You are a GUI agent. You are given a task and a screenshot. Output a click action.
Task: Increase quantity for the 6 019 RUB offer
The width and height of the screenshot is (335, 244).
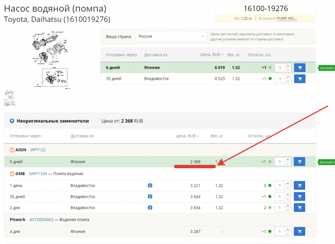point(288,66)
